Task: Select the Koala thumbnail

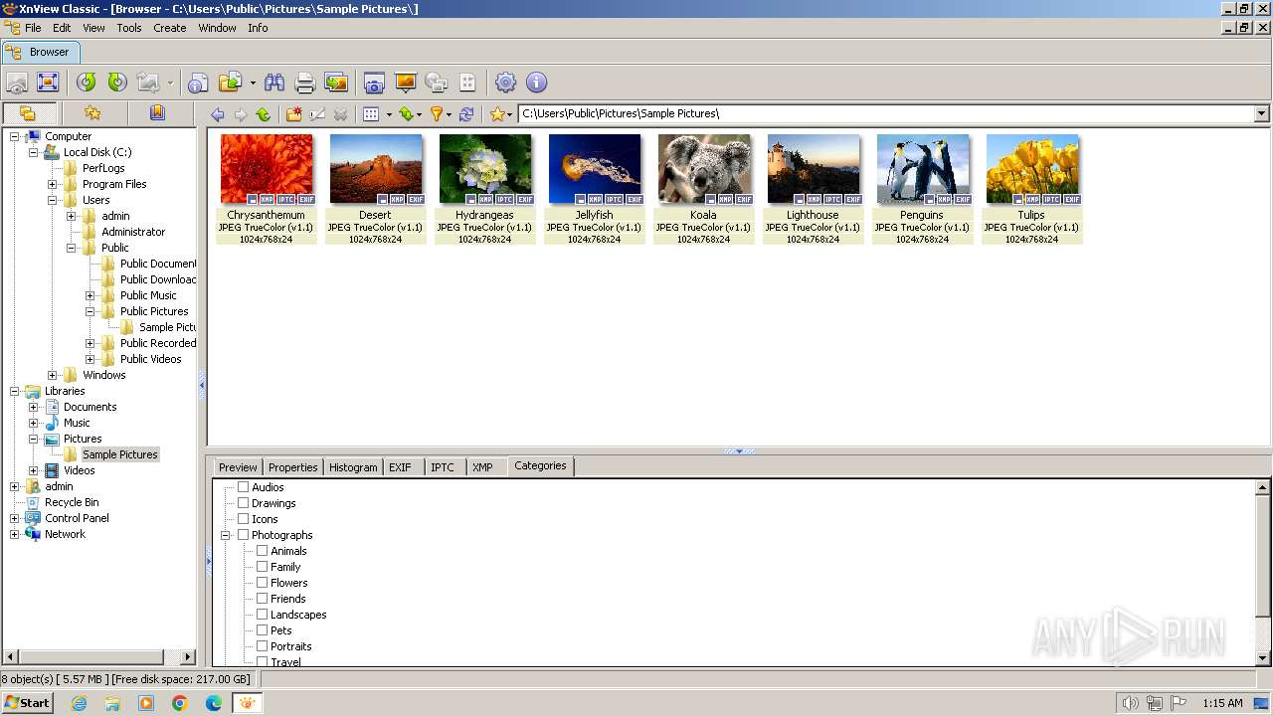Action: (x=703, y=189)
